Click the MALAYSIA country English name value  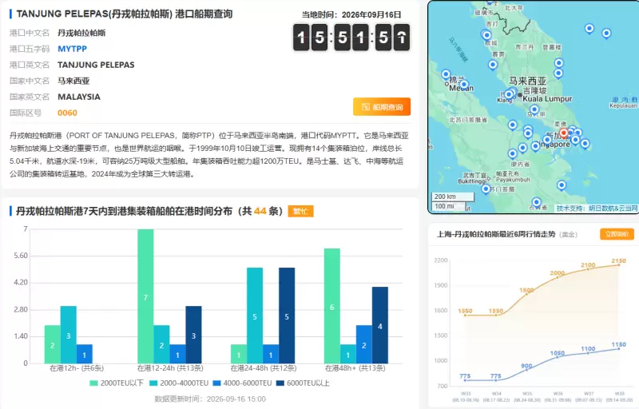[x=78, y=97]
